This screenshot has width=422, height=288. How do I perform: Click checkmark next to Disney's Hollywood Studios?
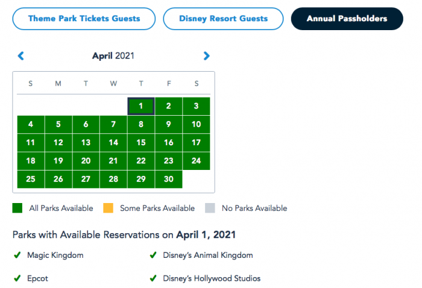tap(153, 278)
